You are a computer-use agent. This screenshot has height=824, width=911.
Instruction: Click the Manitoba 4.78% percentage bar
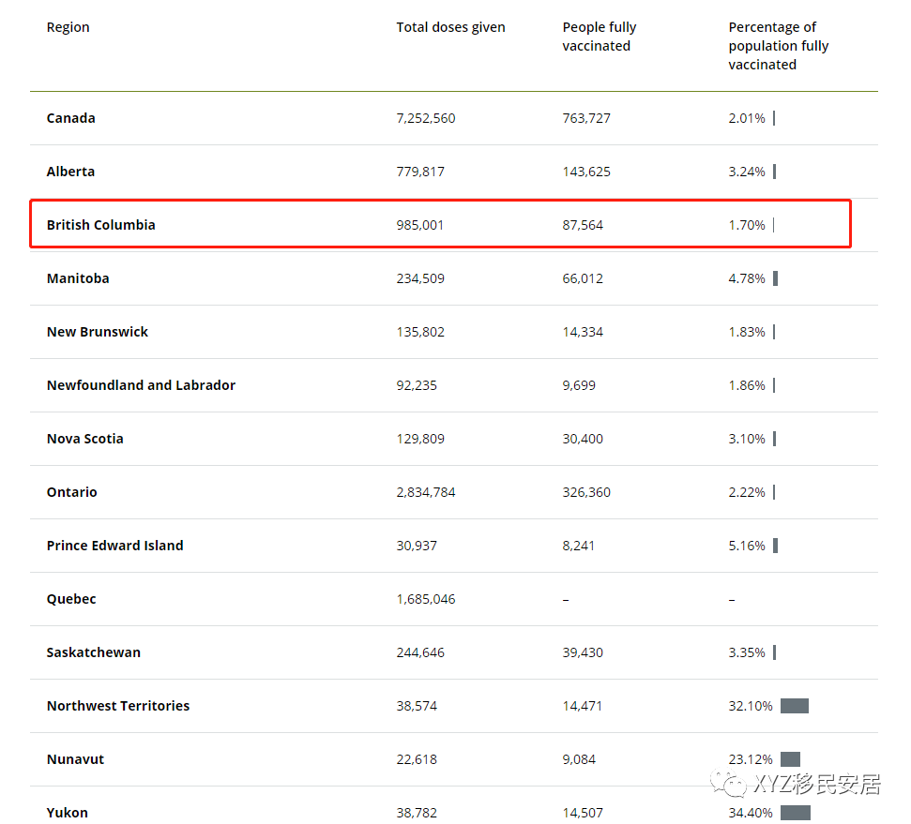[776, 278]
